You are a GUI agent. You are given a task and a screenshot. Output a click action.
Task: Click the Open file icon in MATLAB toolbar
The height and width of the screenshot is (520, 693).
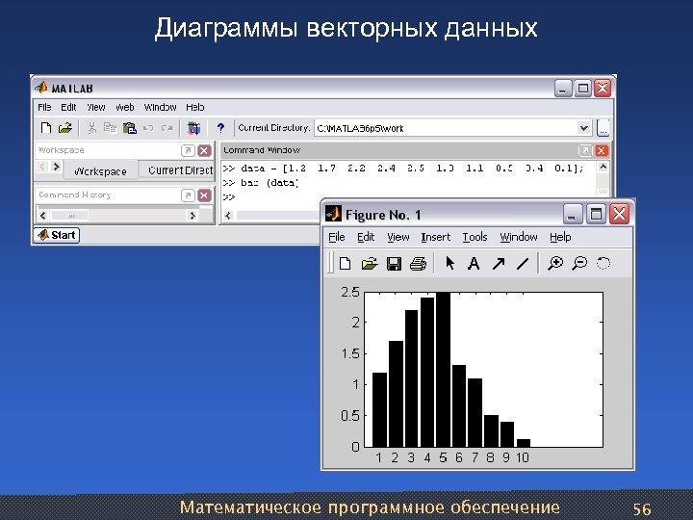point(65,128)
